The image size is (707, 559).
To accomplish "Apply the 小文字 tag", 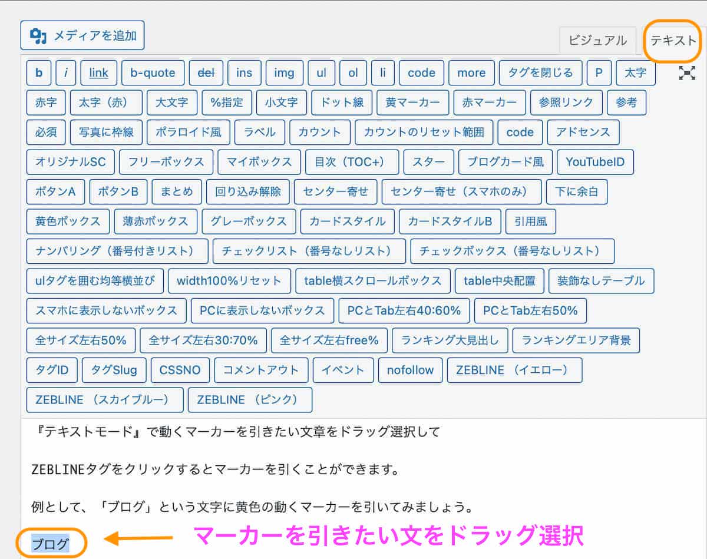I will pyautogui.click(x=282, y=102).
